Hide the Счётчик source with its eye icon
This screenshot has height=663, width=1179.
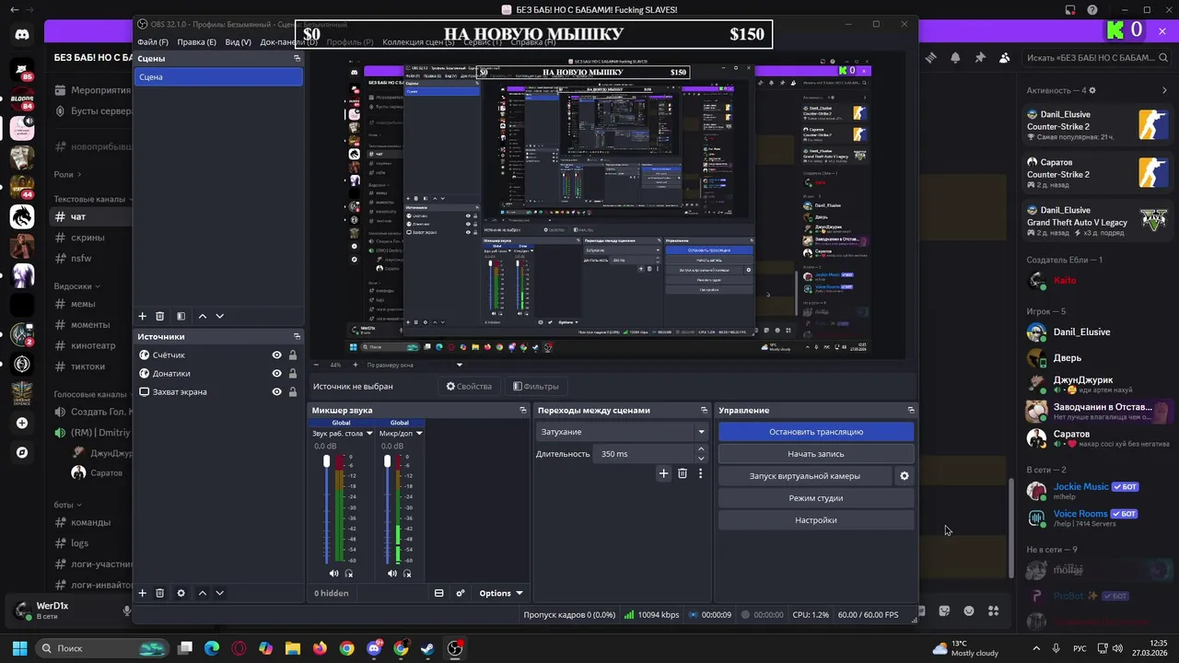coord(276,355)
